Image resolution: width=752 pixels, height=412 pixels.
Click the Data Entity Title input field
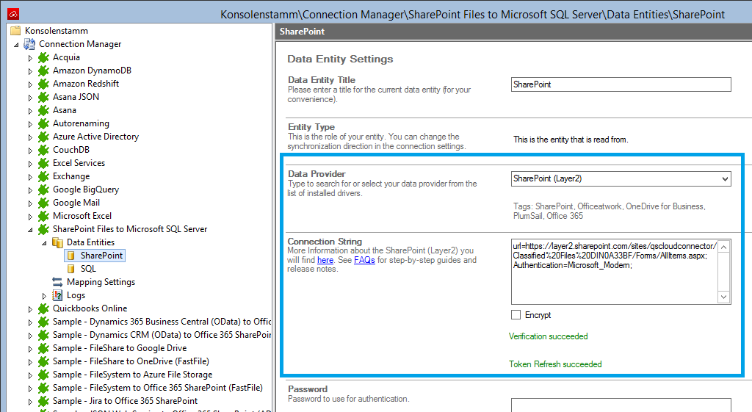pyautogui.click(x=621, y=84)
